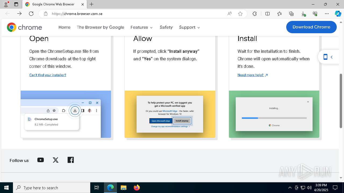Open Browser essentials heart icon
This screenshot has width=344, height=193.
[315, 14]
